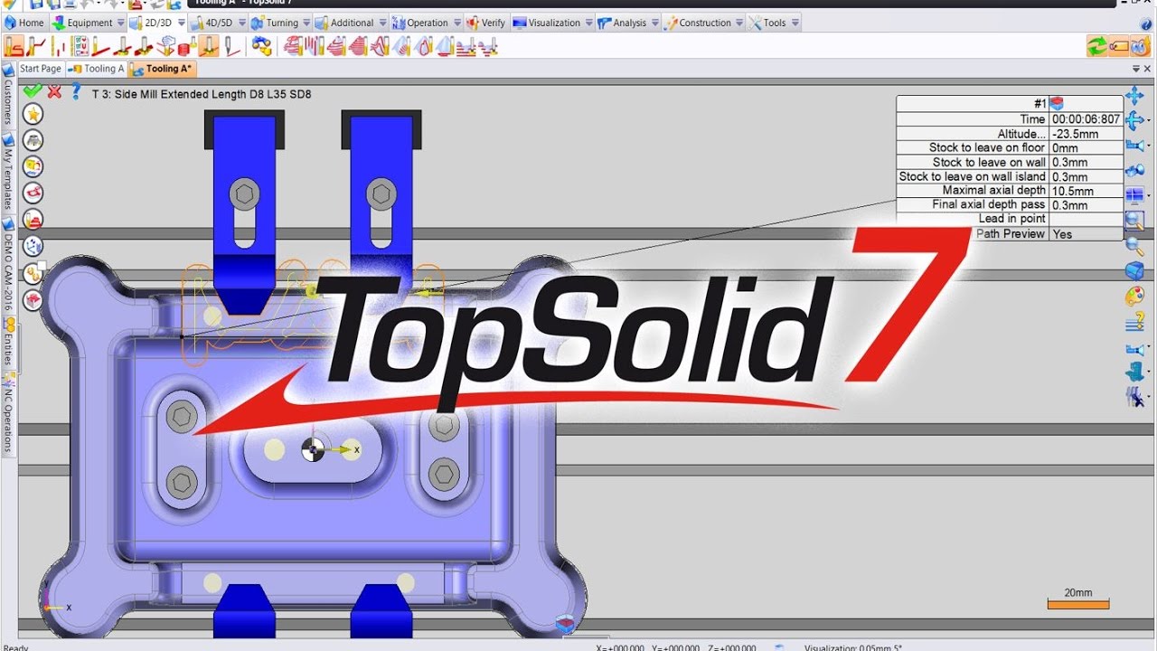Click the first orange highlighted milling icon
This screenshot has width=1157, height=651.
14,45
